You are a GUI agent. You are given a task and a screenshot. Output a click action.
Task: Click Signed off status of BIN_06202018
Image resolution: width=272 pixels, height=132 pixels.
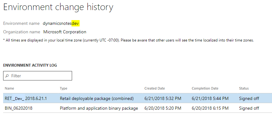[249, 108]
